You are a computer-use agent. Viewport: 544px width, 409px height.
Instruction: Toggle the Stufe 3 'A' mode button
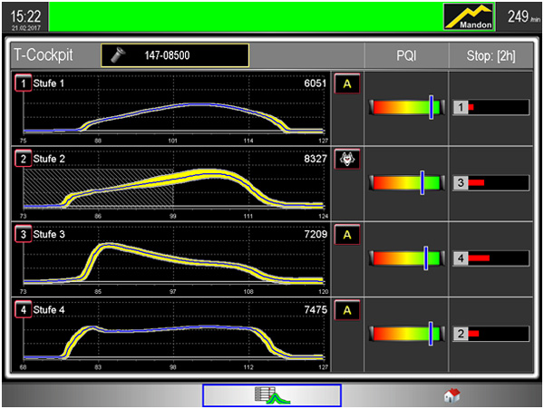[347, 236]
